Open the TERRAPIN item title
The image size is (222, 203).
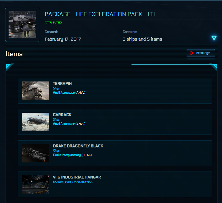pos(62,83)
